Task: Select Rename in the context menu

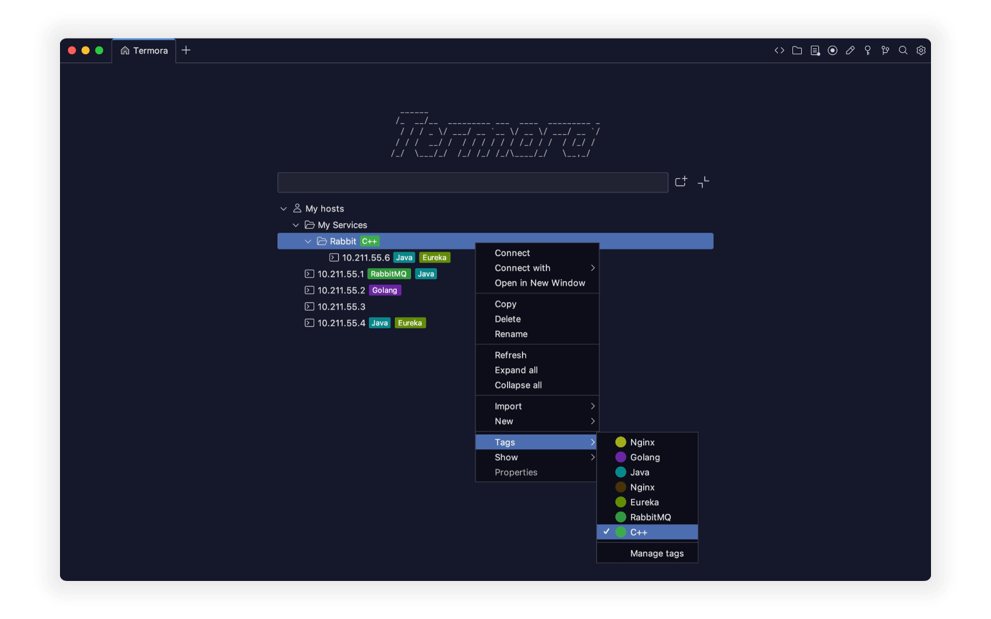Action: click(511, 334)
